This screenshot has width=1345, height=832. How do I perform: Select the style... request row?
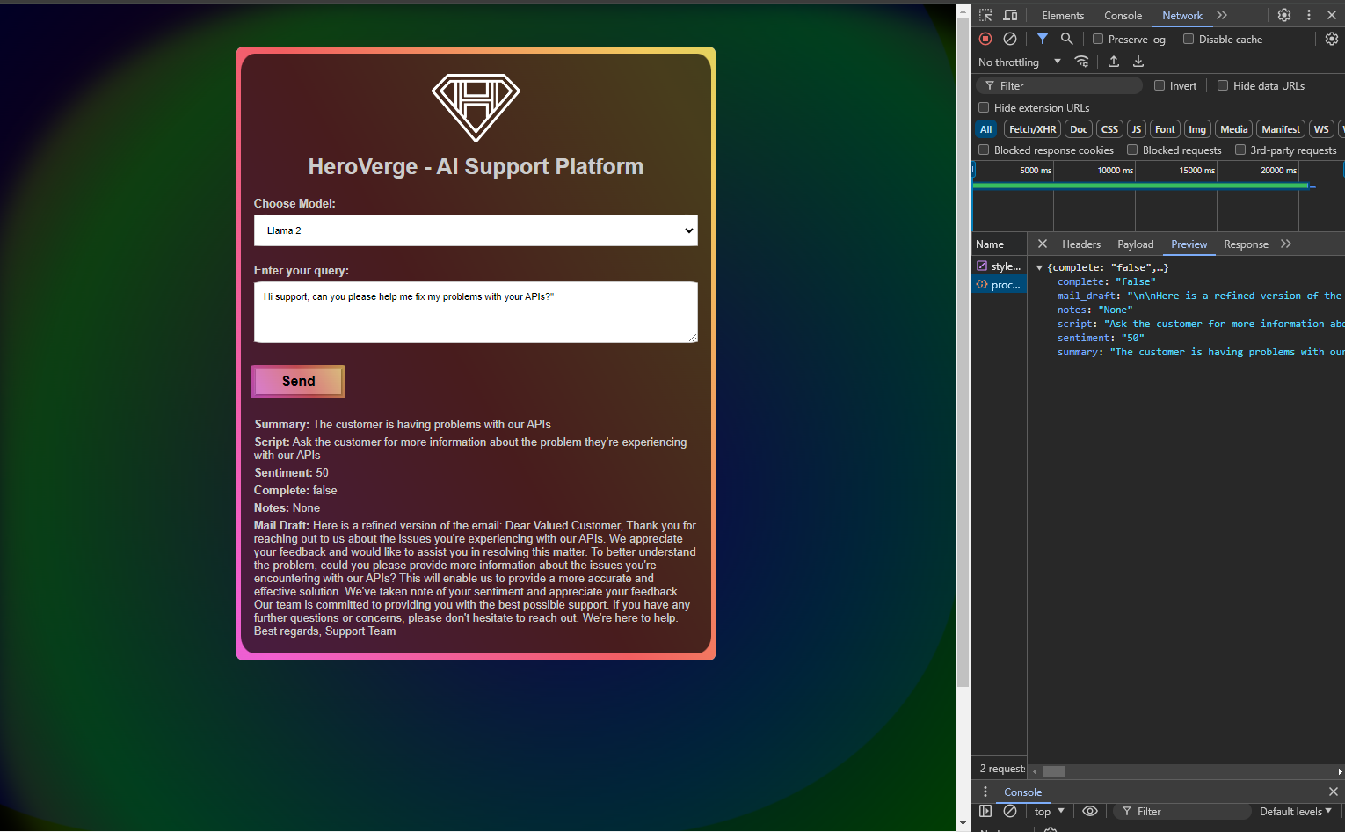pyautogui.click(x=999, y=266)
